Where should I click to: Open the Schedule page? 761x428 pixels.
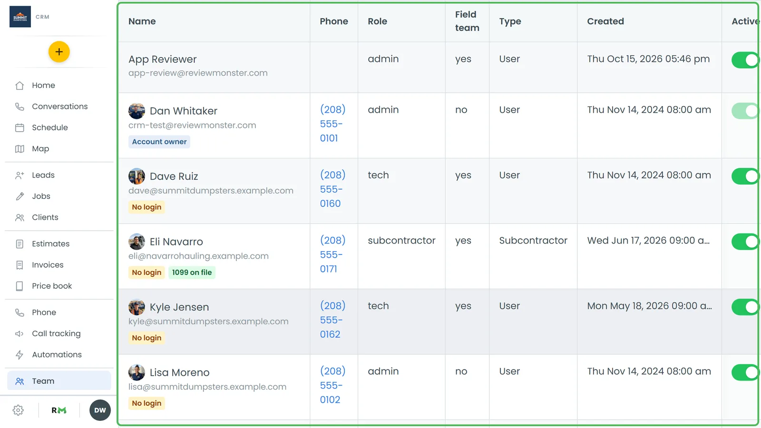tap(59, 127)
